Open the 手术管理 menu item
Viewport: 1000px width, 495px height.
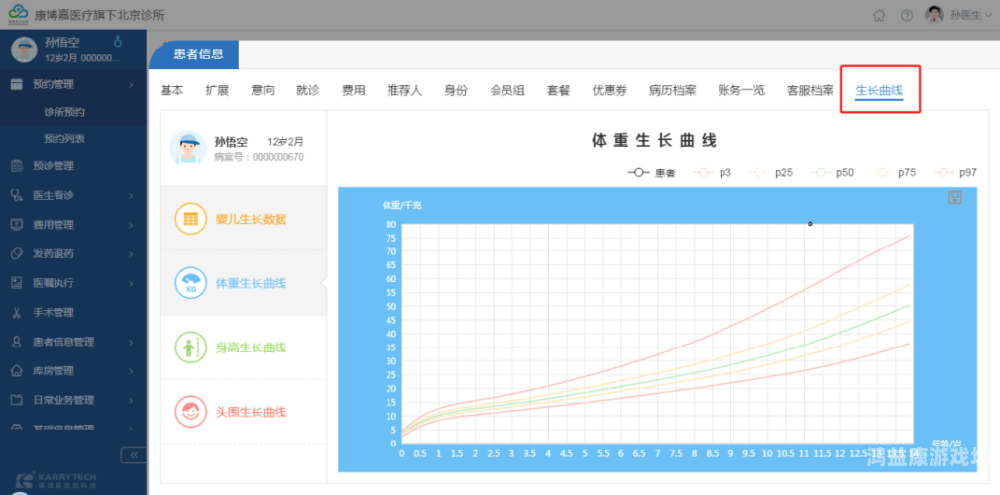(54, 313)
